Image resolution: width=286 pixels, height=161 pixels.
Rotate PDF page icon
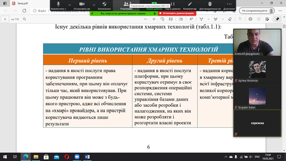(162, 19)
